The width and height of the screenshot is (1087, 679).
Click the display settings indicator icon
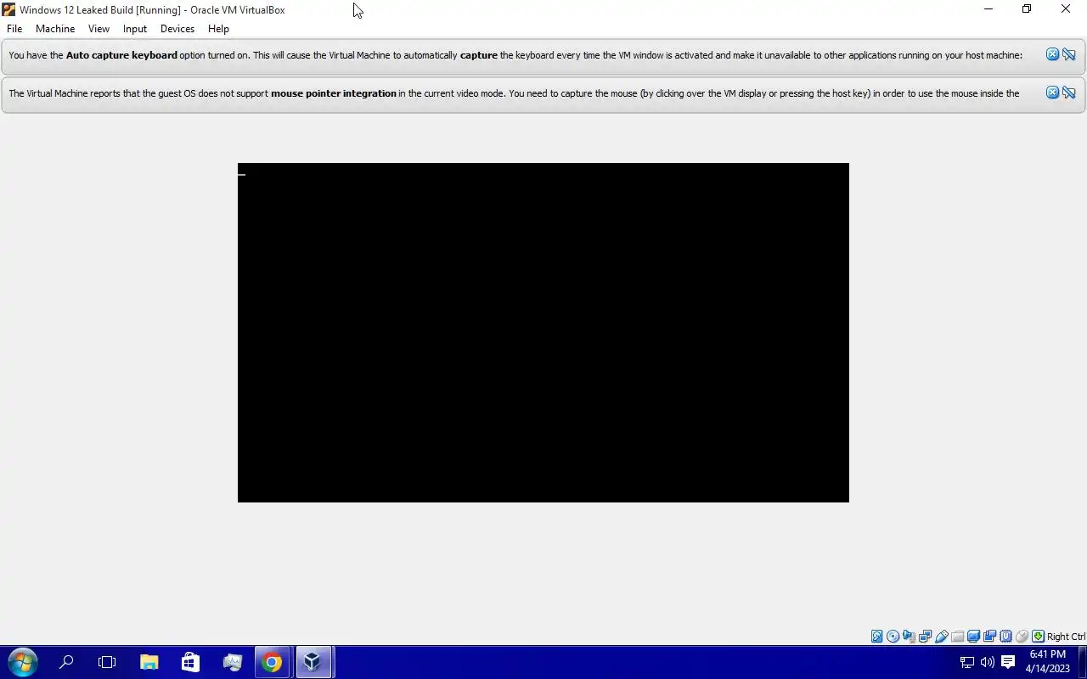(x=973, y=637)
